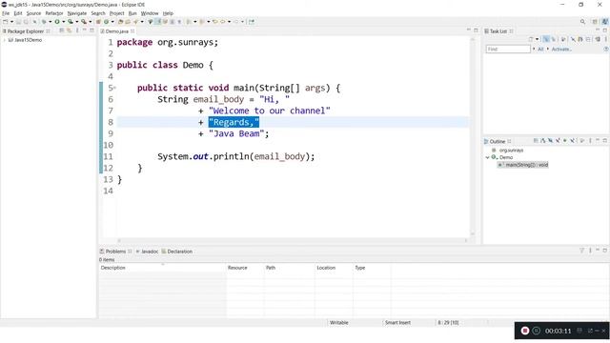Click the editor horizontal scrollbar
This screenshot has height=343, width=610.
click(293, 241)
